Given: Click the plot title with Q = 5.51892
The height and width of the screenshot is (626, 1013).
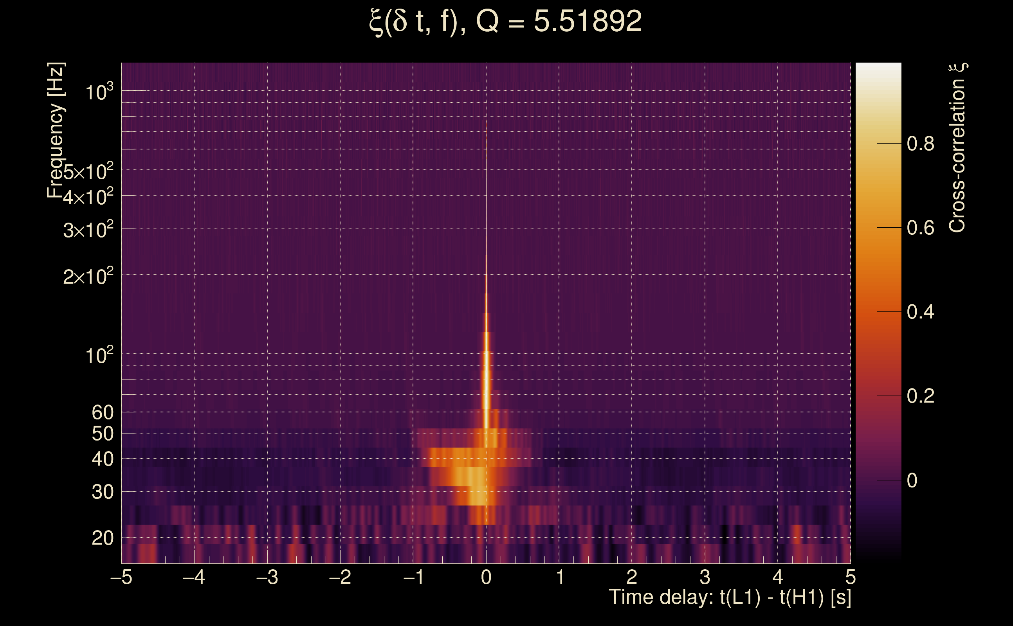Looking at the screenshot, I should click(505, 22).
